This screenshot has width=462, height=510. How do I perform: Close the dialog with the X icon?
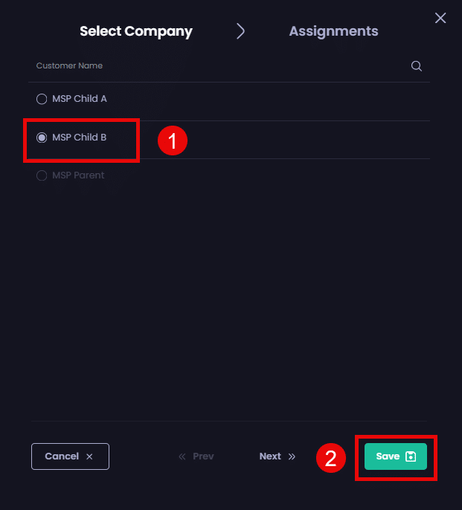440,18
